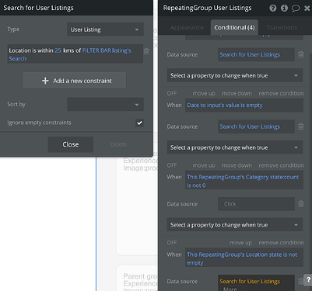Click trash icon beside Click data source

[301, 204]
